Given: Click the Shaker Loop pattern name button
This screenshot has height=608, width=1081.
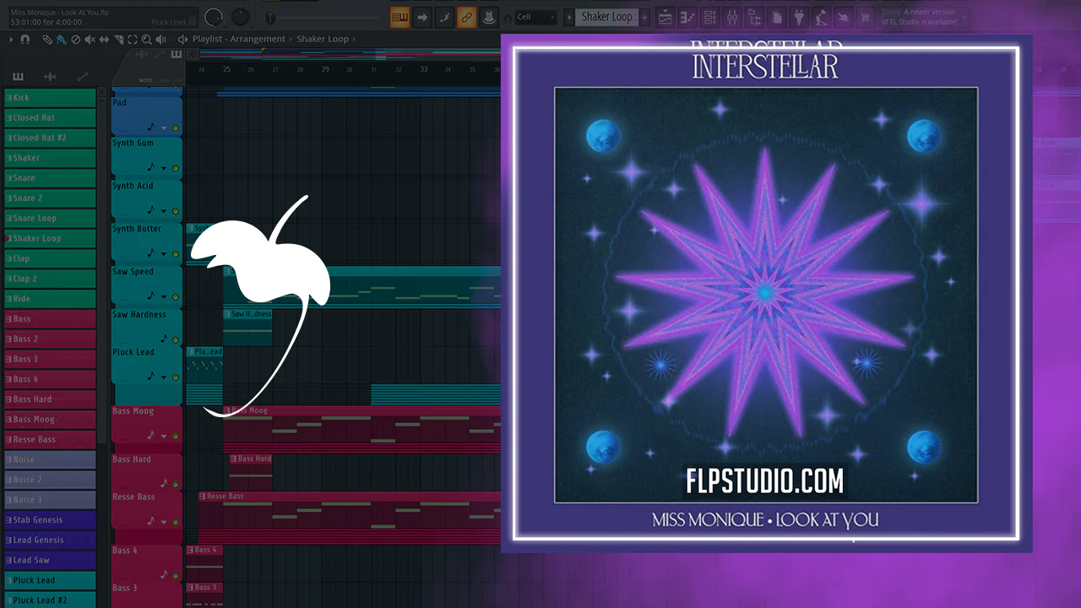Looking at the screenshot, I should click(x=607, y=17).
